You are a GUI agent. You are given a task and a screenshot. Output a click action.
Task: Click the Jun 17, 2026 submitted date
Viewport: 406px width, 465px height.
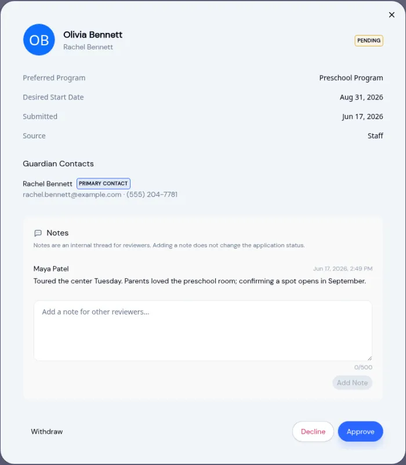point(362,117)
